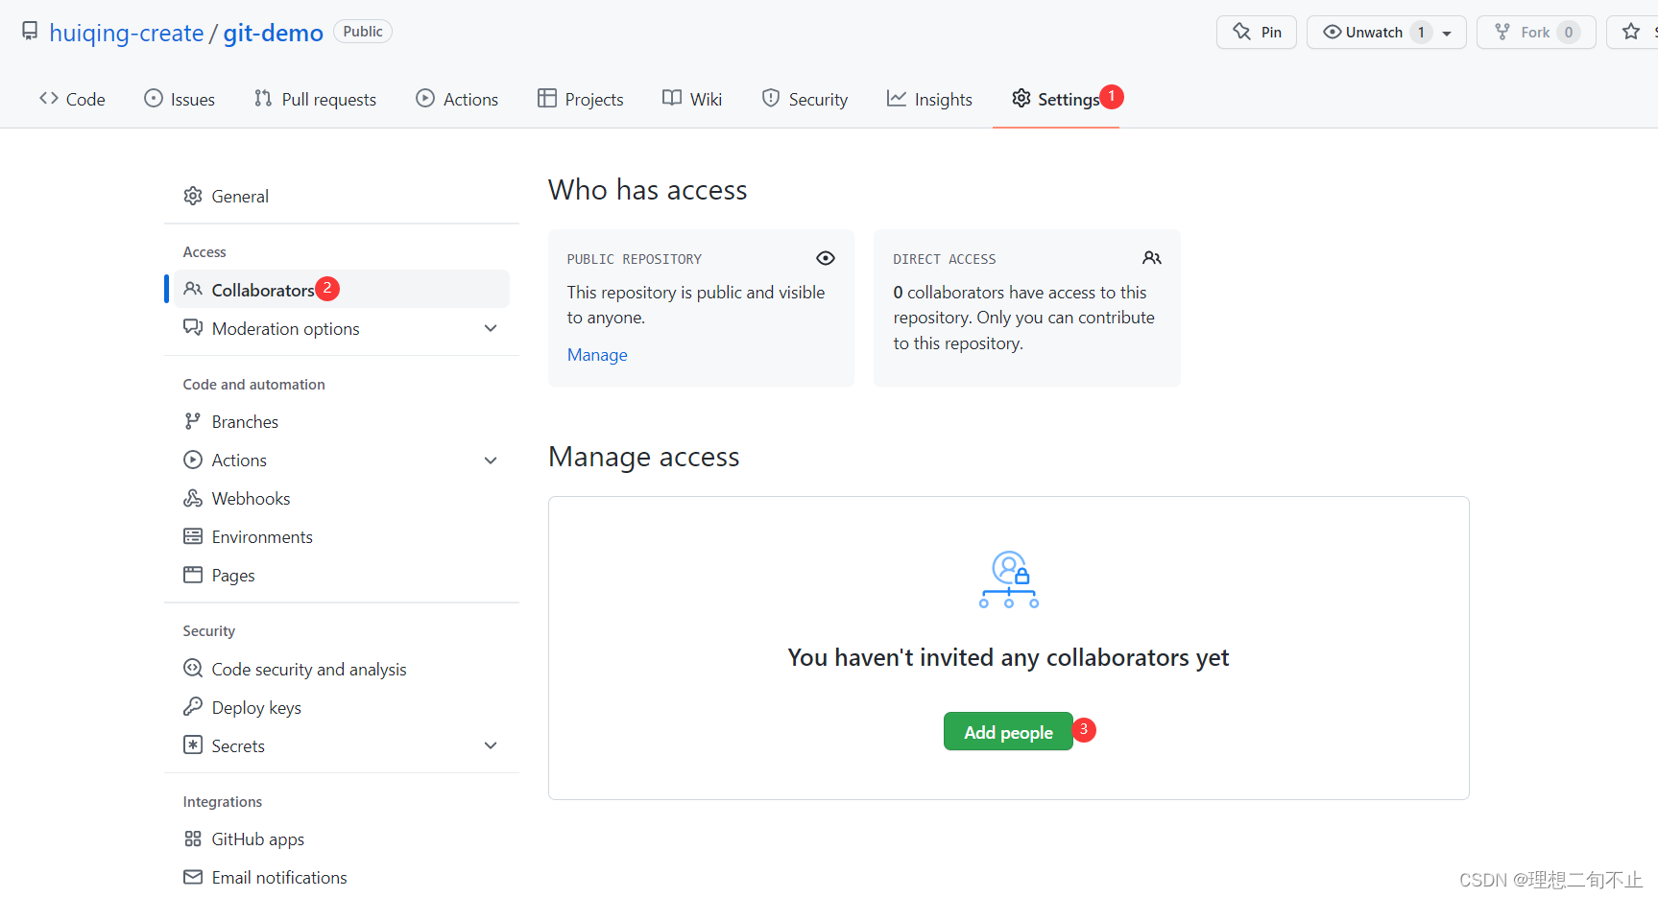Image resolution: width=1658 pixels, height=898 pixels.
Task: Star the repository with star icon
Action: pos(1631,32)
